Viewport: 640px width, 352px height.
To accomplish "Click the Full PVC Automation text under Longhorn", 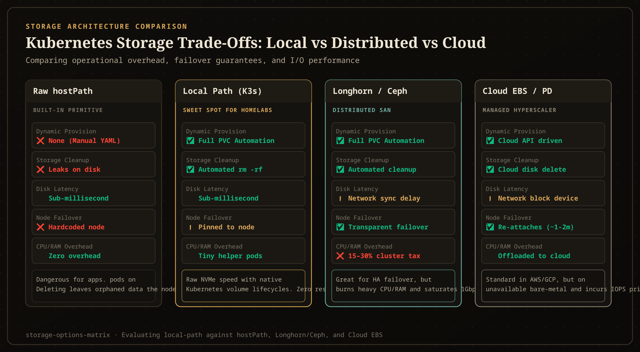I will pyautogui.click(x=386, y=141).
